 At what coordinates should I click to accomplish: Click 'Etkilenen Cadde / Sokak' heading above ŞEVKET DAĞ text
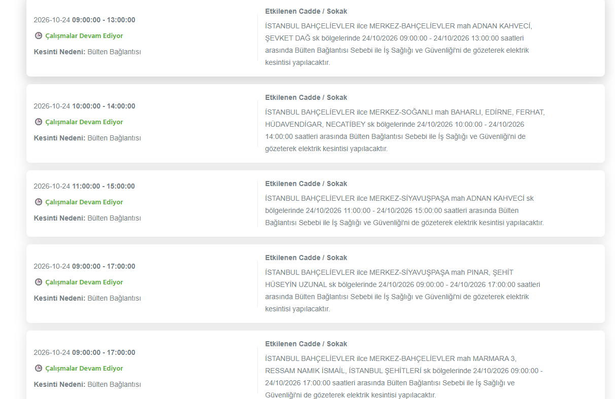coord(306,11)
